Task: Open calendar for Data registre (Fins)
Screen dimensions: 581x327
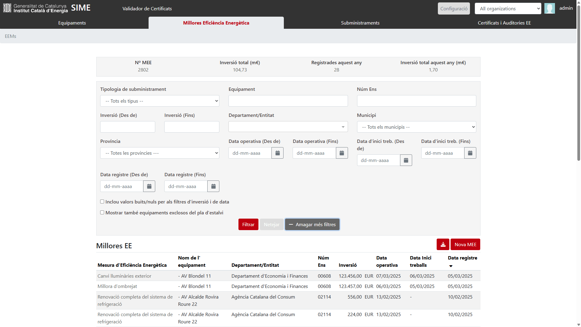Action: [x=213, y=187]
